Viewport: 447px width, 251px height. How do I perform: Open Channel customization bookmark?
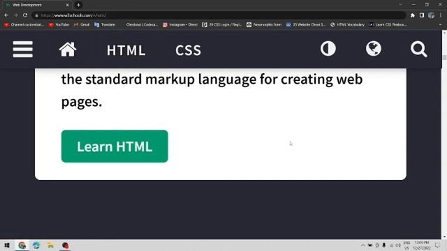point(24,25)
